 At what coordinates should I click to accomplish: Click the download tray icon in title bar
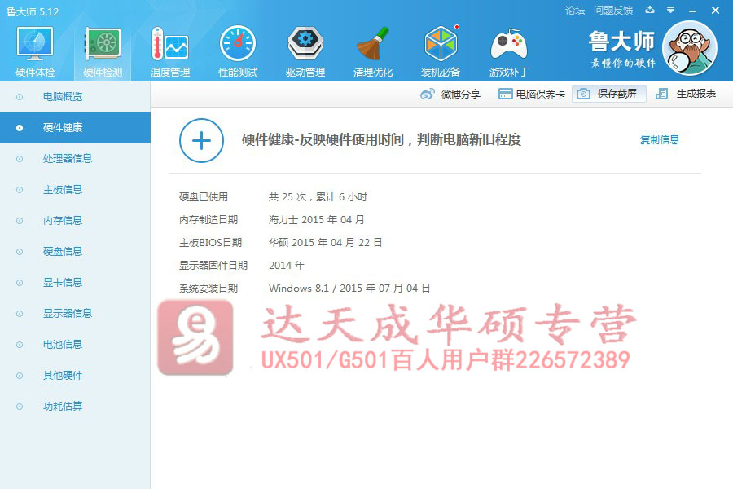tap(650, 10)
